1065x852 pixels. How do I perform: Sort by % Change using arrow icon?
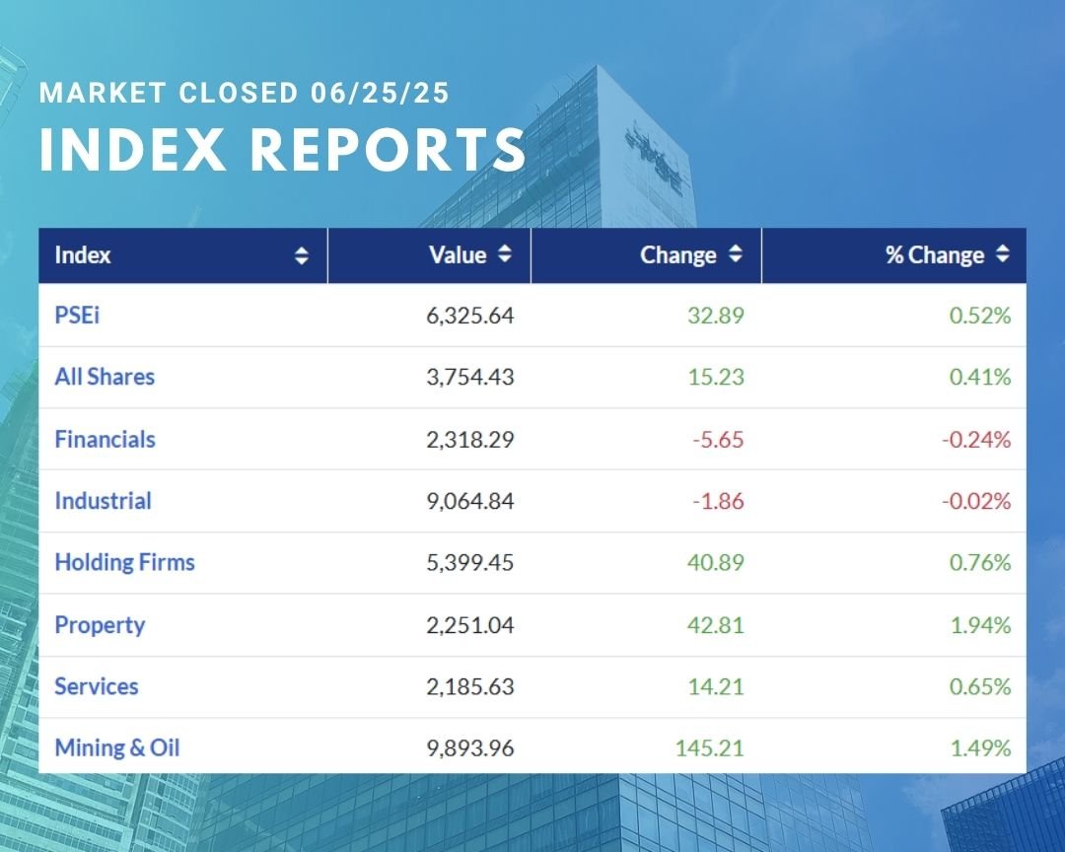click(1002, 254)
